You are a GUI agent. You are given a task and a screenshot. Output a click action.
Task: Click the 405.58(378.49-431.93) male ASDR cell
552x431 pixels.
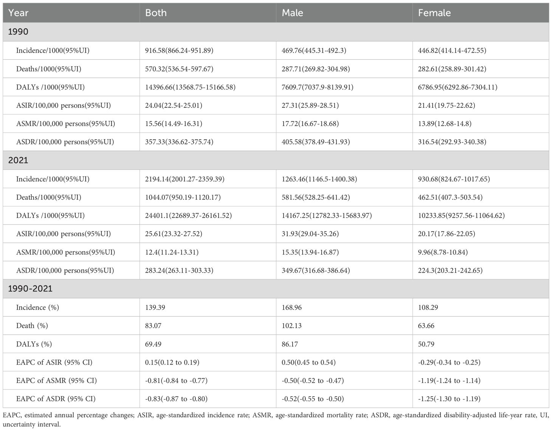coord(316,142)
